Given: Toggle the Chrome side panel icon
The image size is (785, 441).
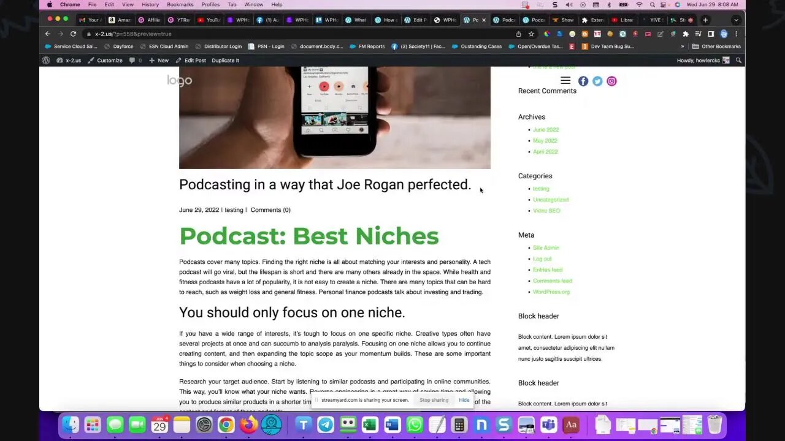Looking at the screenshot, I should [711, 34].
